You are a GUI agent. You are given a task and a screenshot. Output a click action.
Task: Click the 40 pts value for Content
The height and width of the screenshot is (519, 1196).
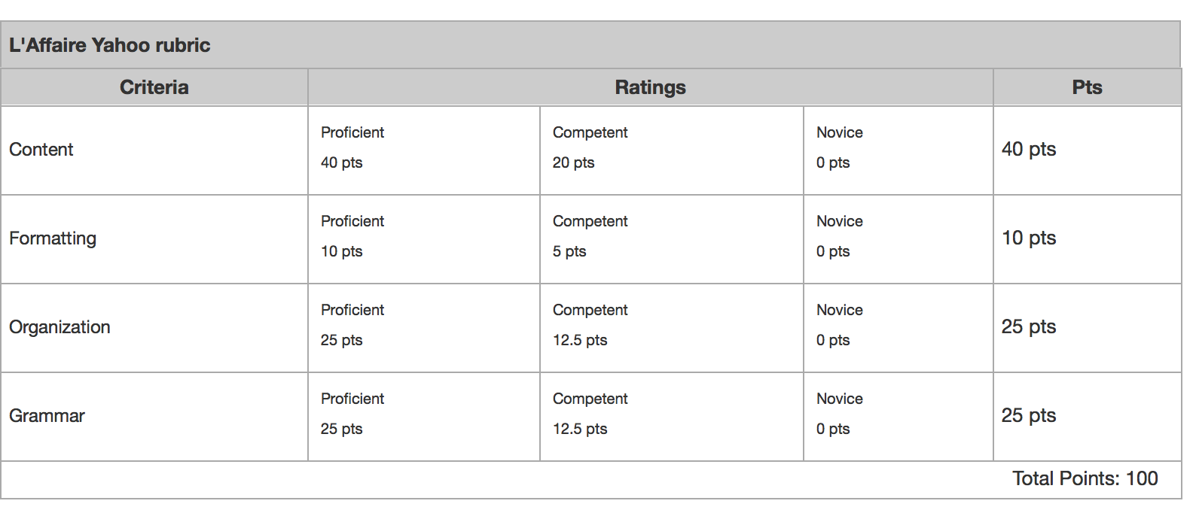tap(1029, 149)
